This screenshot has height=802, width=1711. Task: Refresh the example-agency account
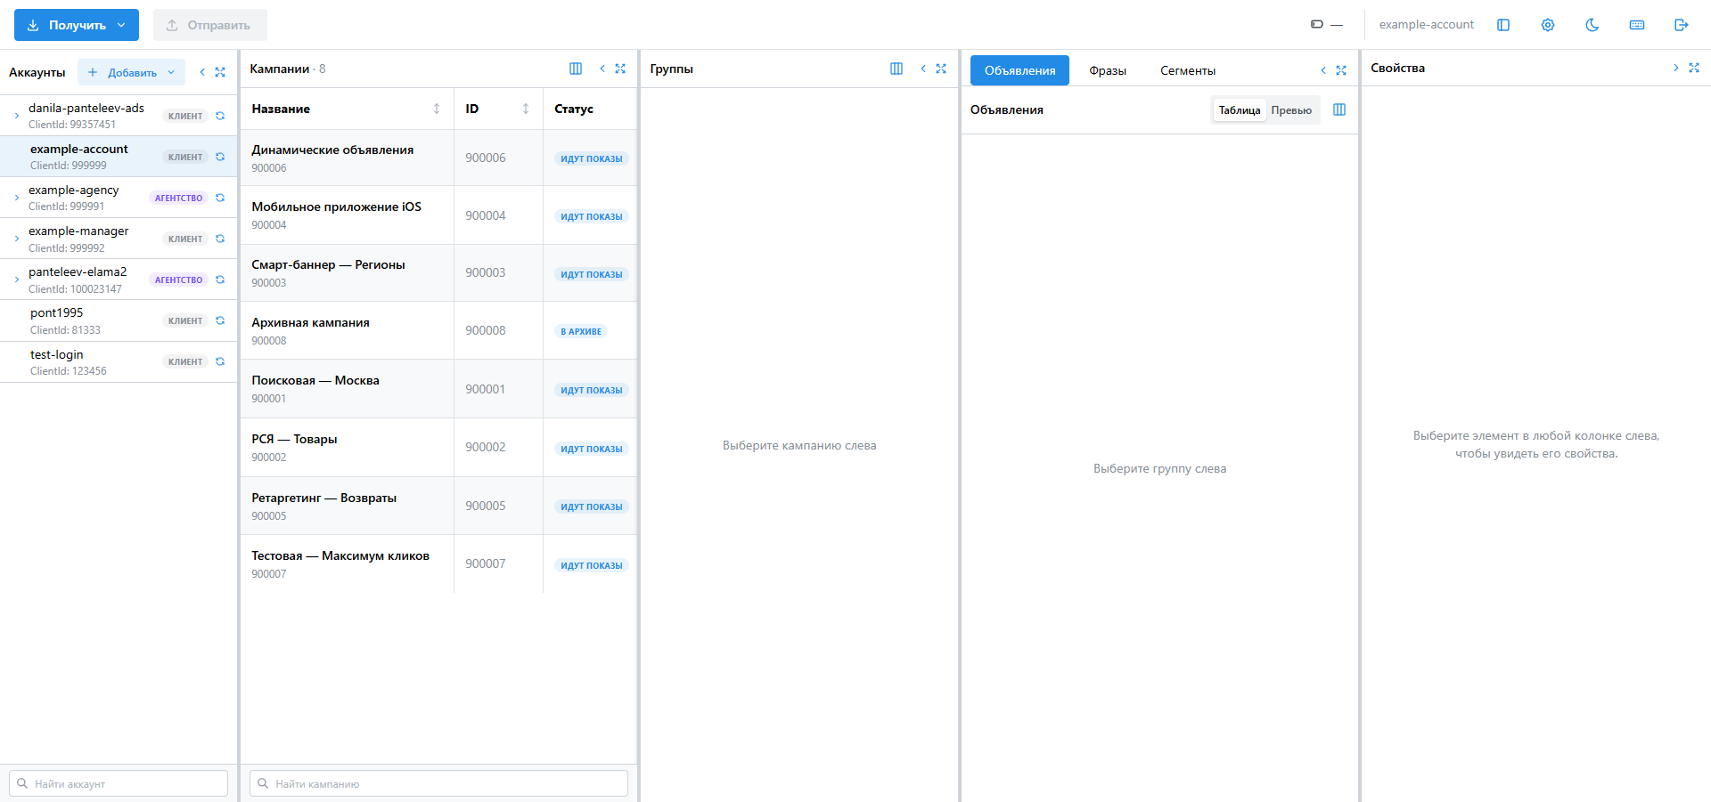pyautogui.click(x=220, y=198)
